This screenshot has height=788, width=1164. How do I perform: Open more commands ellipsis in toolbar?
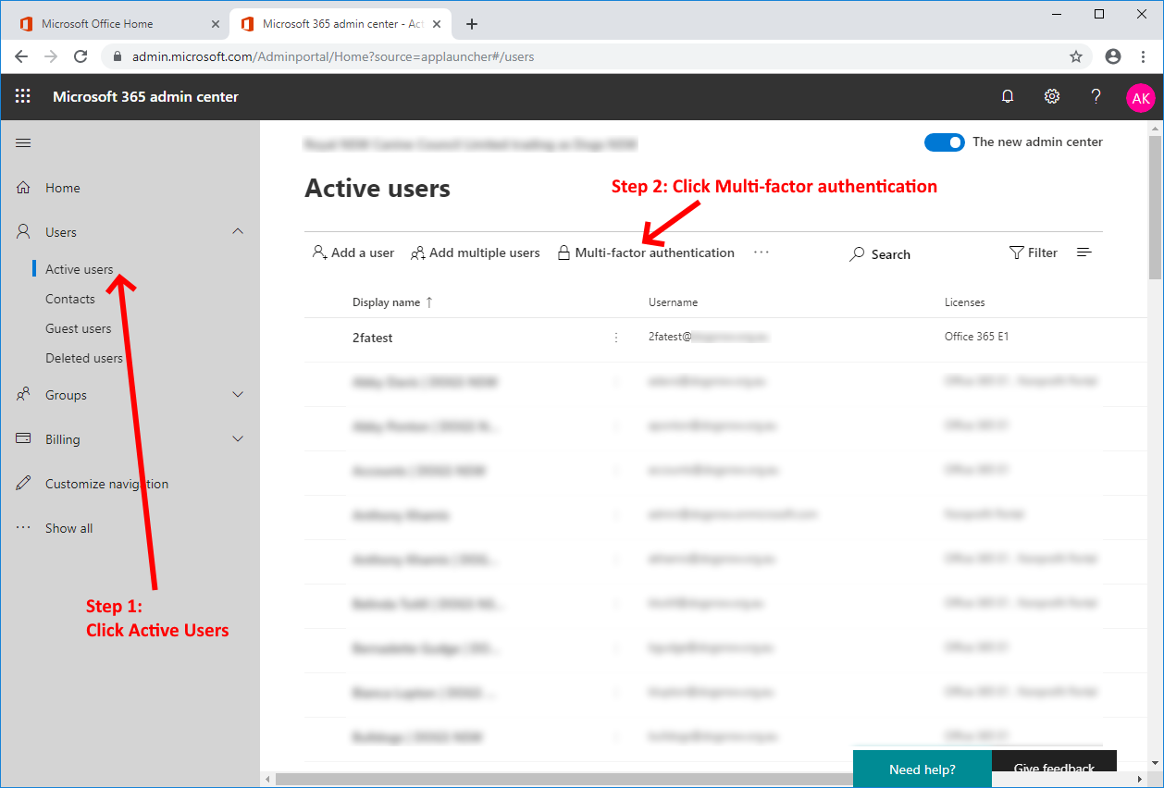pyautogui.click(x=762, y=252)
